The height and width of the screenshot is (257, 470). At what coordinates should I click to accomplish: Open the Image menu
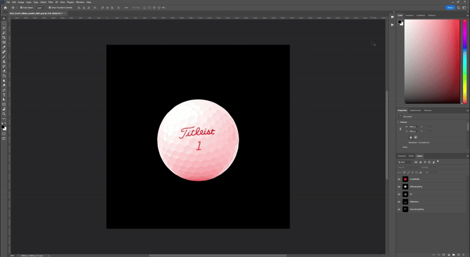pos(21,2)
